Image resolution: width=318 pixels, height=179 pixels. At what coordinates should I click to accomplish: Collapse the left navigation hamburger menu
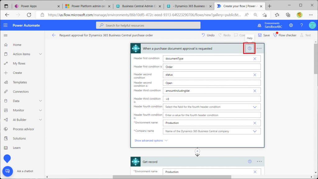click(x=6, y=35)
